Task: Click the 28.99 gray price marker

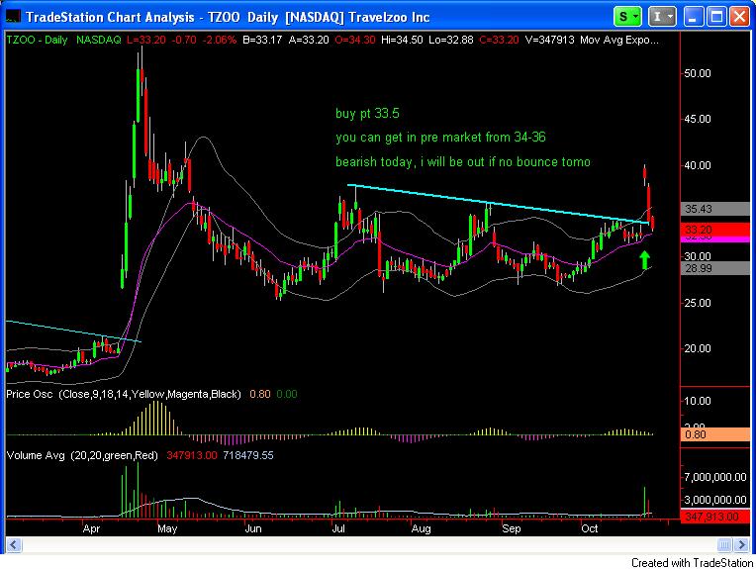Action: (715, 268)
